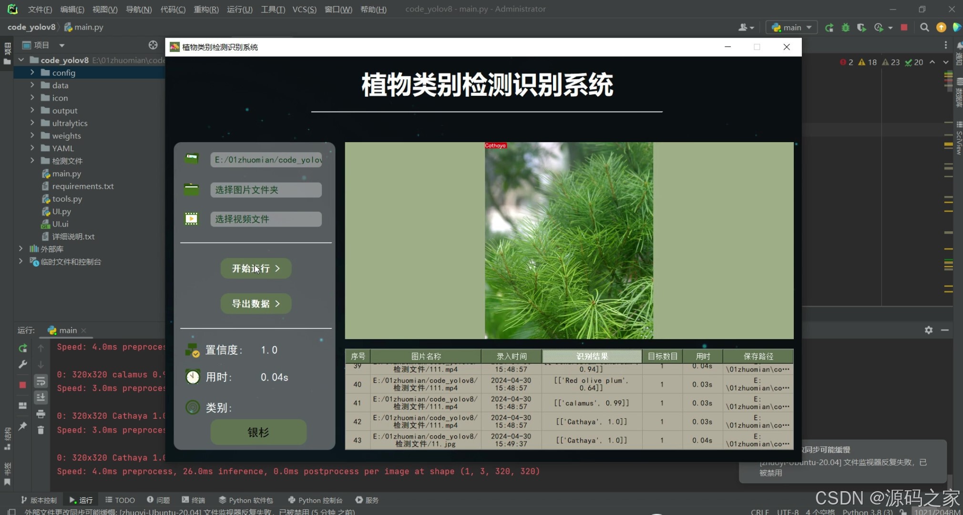Screen dimensions: 963x515
Task: Run main with coverage via shield icon
Action: (x=862, y=27)
